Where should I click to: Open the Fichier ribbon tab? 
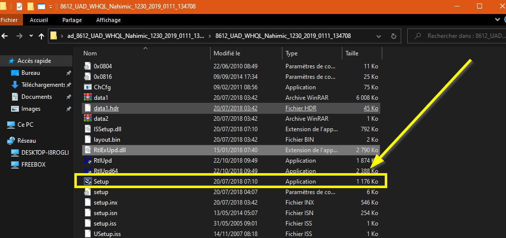tap(8, 20)
